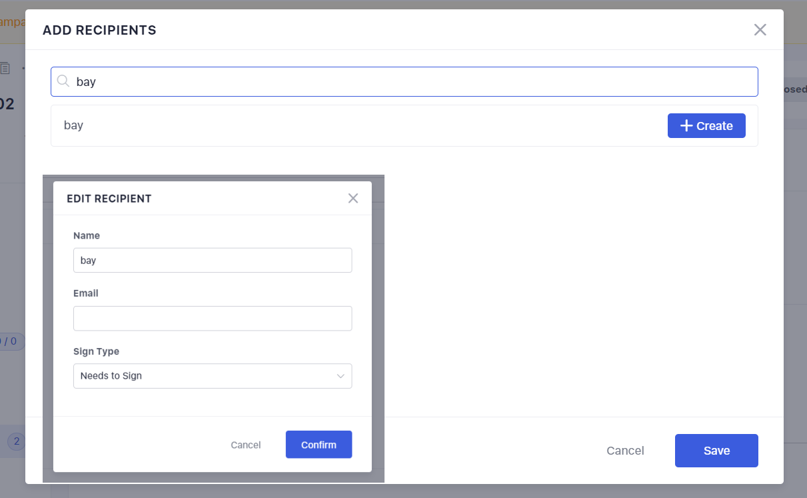This screenshot has width=807, height=498.
Task: Click the plus icon inside the Create button
Action: tap(687, 125)
